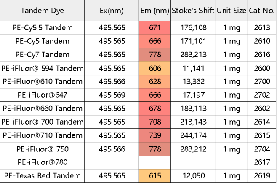Select the 678 emission cell
The height and width of the screenshot is (183, 277).
(x=155, y=109)
